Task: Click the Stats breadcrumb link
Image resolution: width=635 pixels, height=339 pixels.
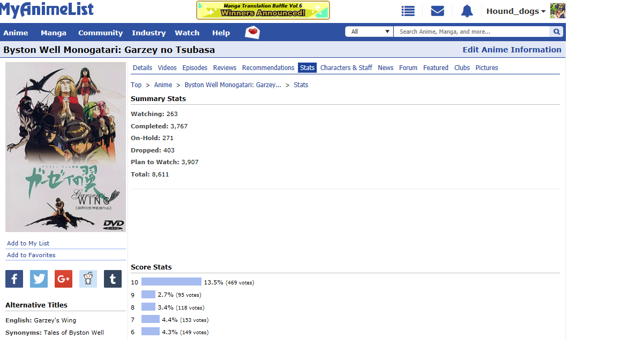Action: 301,85
